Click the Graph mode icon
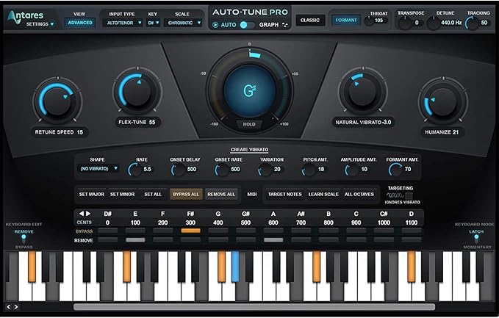Image resolution: width=499 pixels, height=318 pixels. pyautogui.click(x=285, y=25)
